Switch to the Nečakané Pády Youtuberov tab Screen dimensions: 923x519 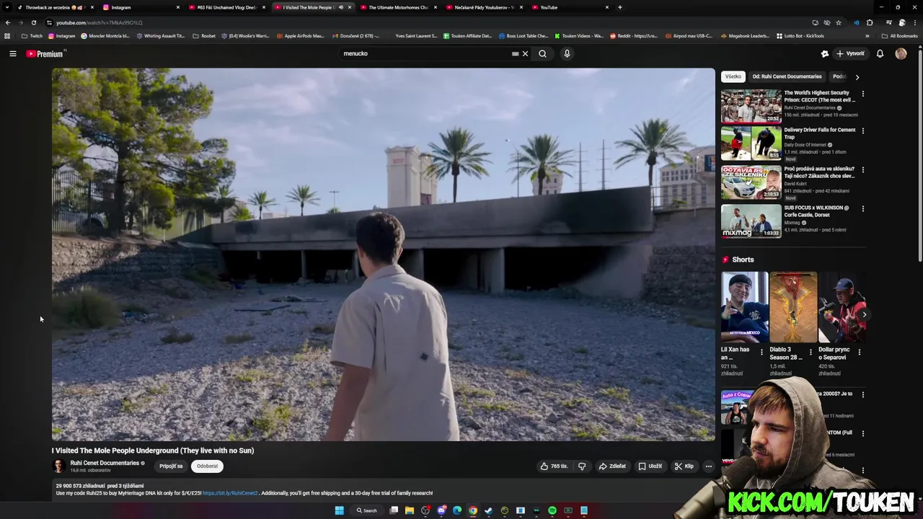[x=483, y=7]
